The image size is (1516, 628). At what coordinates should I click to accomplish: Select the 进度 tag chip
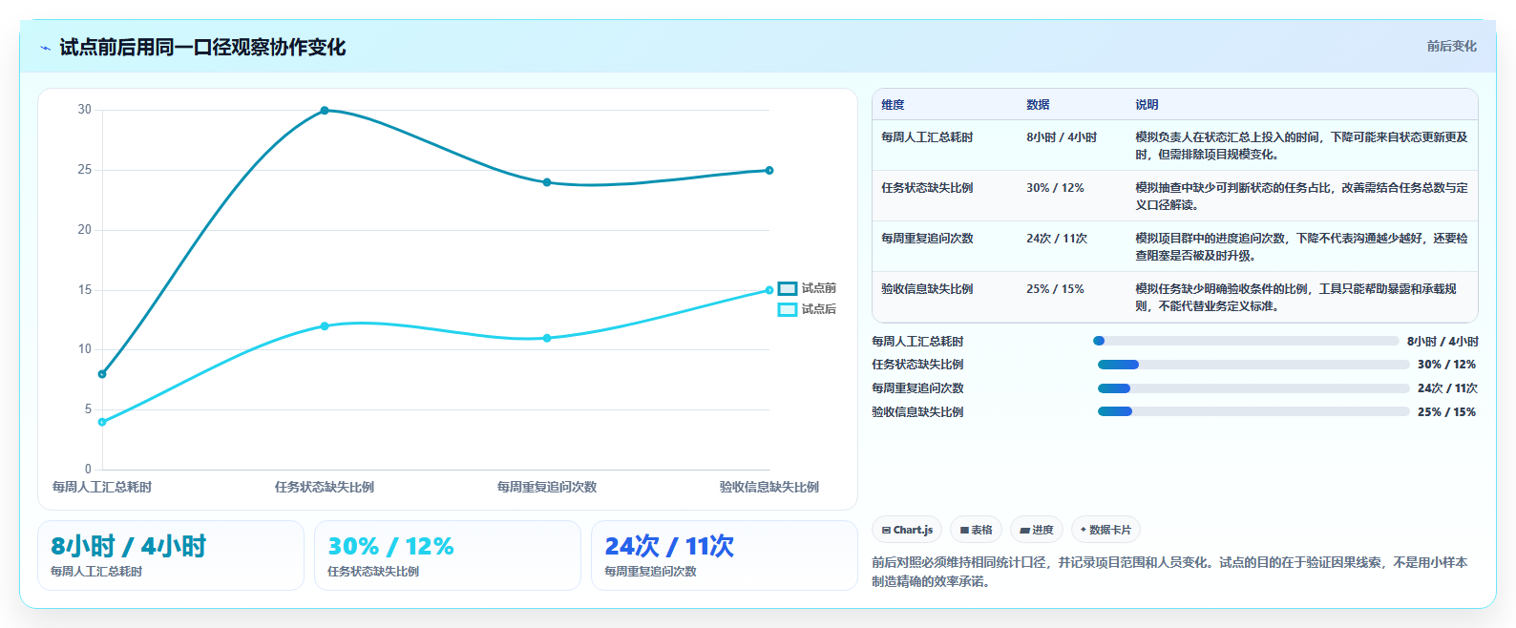pos(1037,530)
